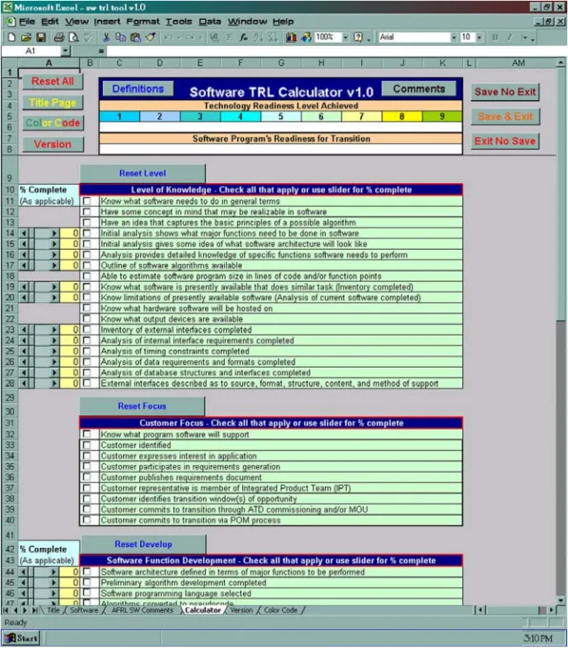Open the Windows Start button

(22, 638)
